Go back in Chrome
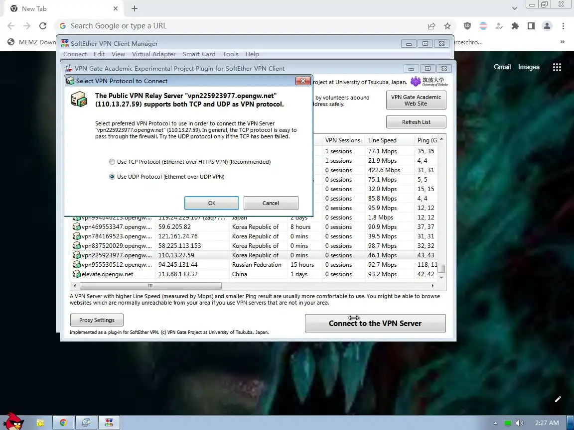The image size is (574, 430). (x=11, y=26)
